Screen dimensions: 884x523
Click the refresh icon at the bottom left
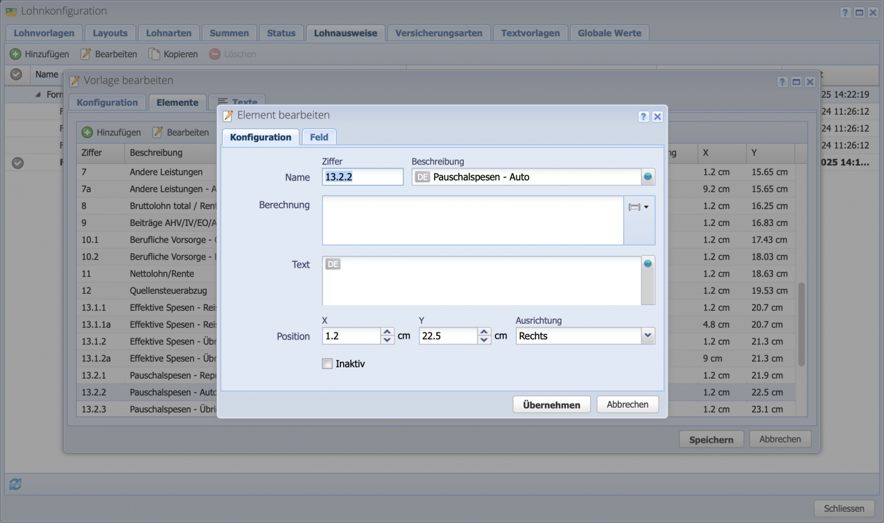(x=16, y=484)
